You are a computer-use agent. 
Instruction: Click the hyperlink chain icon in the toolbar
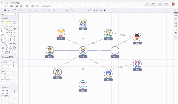101,10
